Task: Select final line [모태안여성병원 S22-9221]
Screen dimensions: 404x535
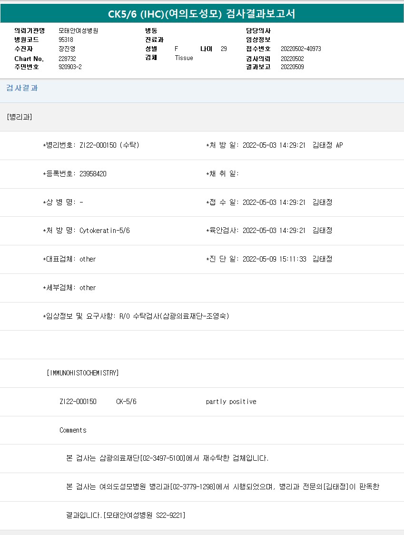Action: pos(126,515)
